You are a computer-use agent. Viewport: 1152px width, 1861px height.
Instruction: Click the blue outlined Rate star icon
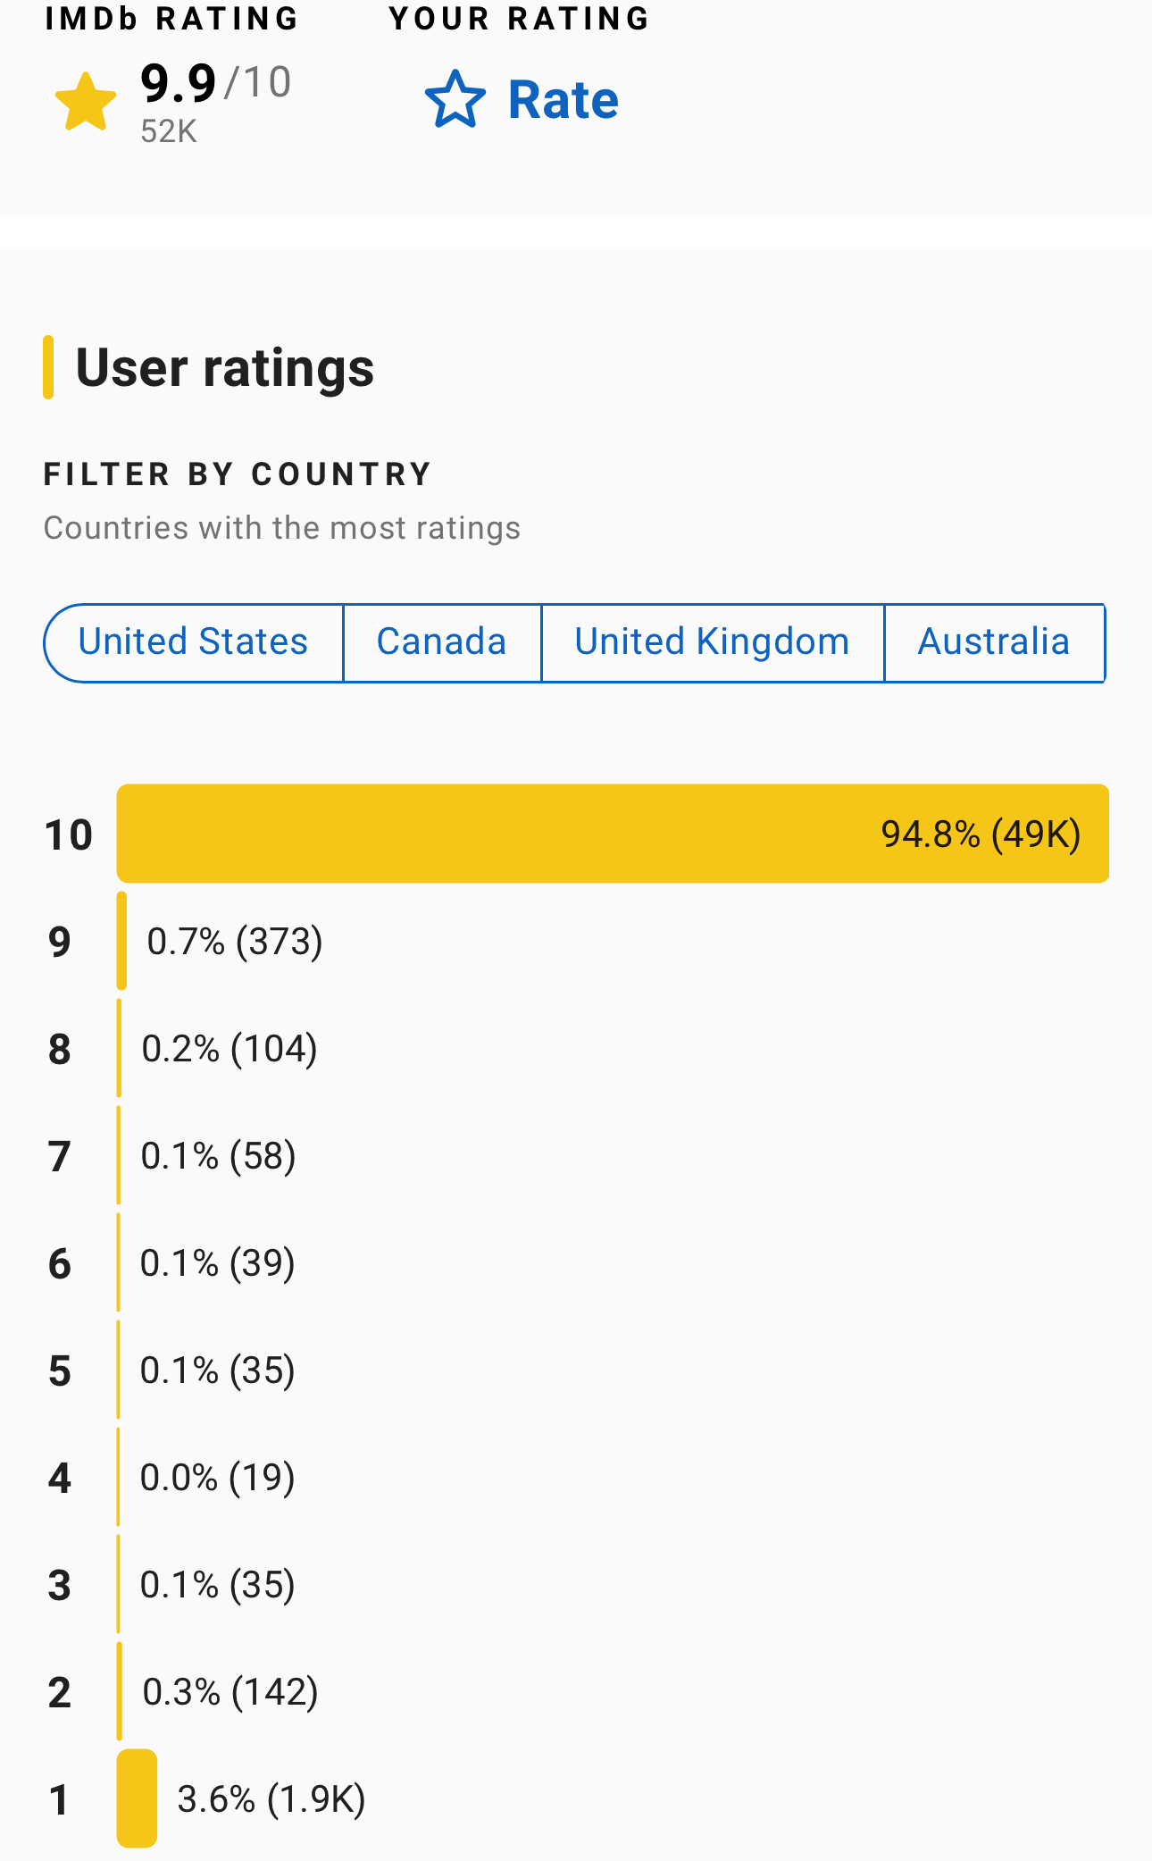point(455,99)
